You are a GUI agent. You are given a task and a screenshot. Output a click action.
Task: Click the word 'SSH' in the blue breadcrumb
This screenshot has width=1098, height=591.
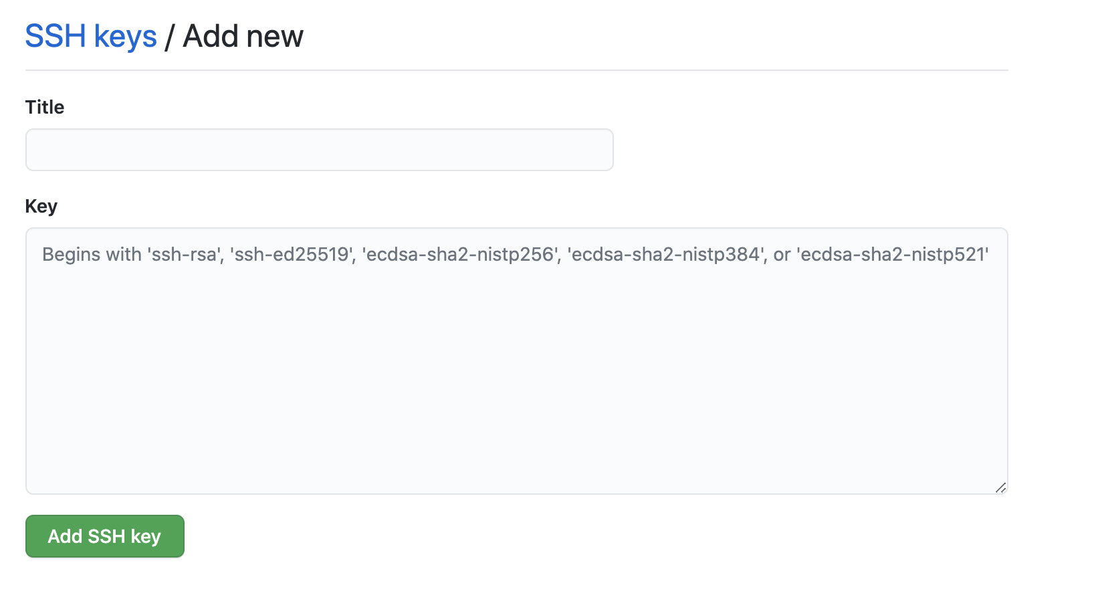point(56,36)
